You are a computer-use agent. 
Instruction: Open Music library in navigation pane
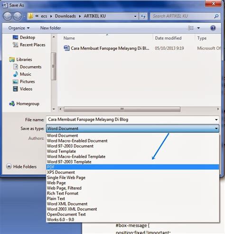(22, 74)
